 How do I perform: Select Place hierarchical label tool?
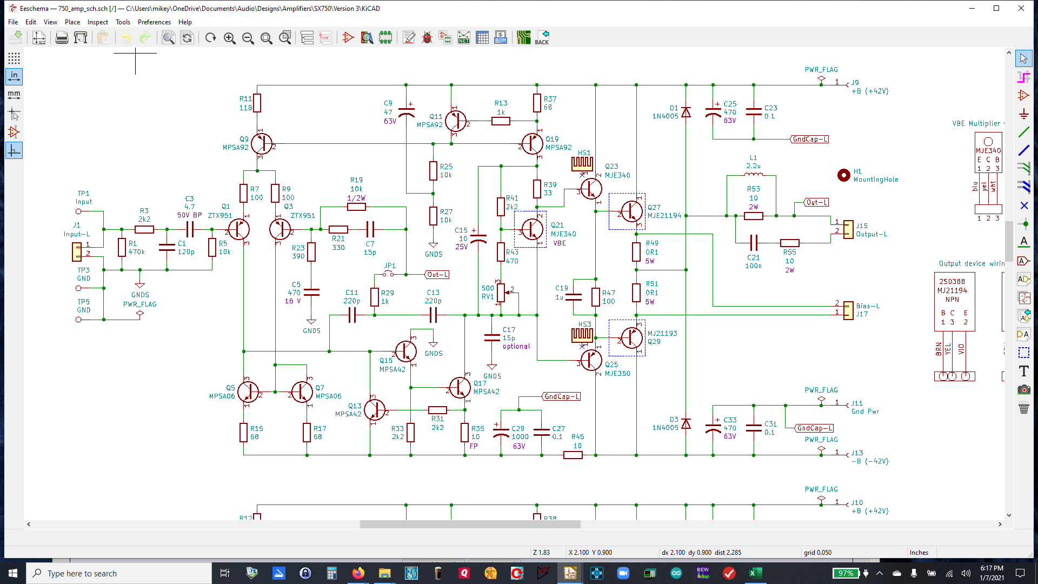click(1023, 279)
